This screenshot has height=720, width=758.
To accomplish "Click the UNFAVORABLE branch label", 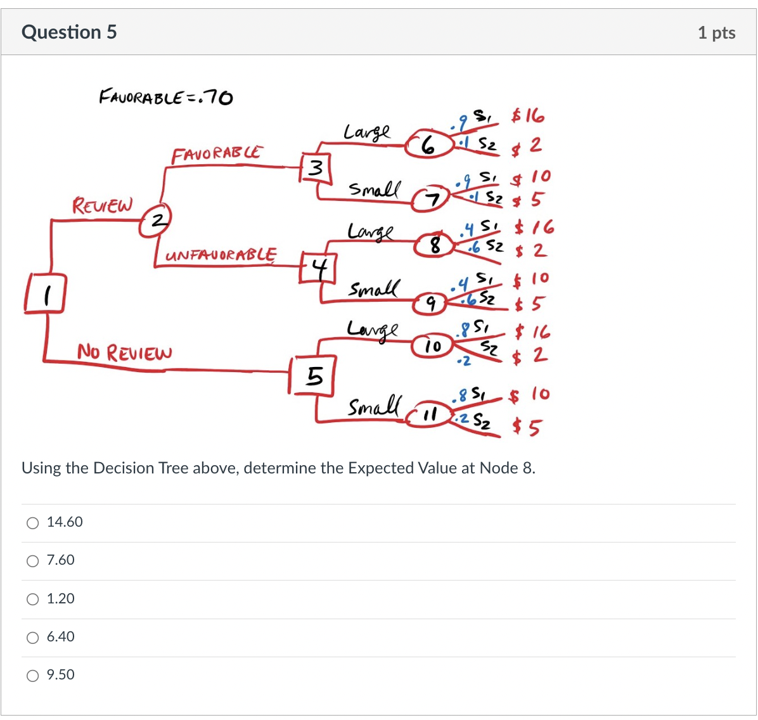I will pos(220,255).
